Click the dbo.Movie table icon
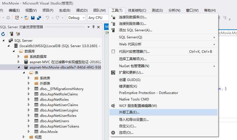The width and height of the screenshot is (237, 140). click(36, 132)
